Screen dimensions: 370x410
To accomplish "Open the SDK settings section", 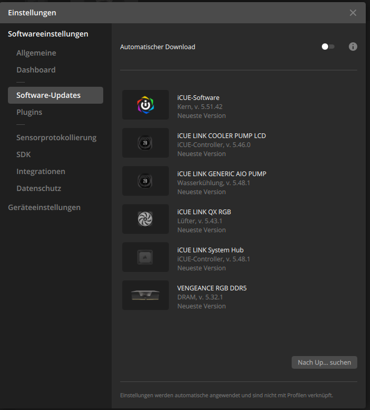I will (23, 154).
